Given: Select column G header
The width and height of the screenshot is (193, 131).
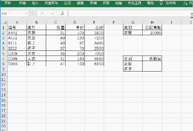Looking at the screenshot, I should pos(133,22).
